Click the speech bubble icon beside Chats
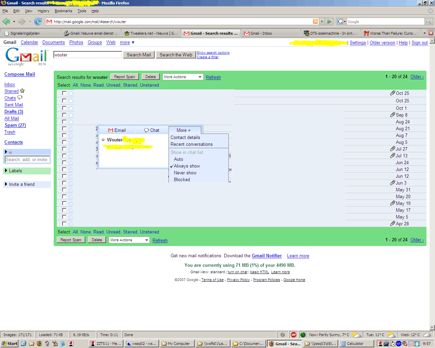 20,98
